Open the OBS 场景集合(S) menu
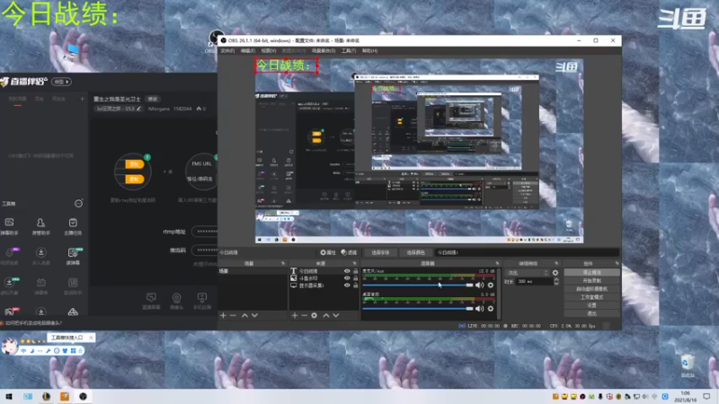This screenshot has height=404, width=719. tap(324, 51)
